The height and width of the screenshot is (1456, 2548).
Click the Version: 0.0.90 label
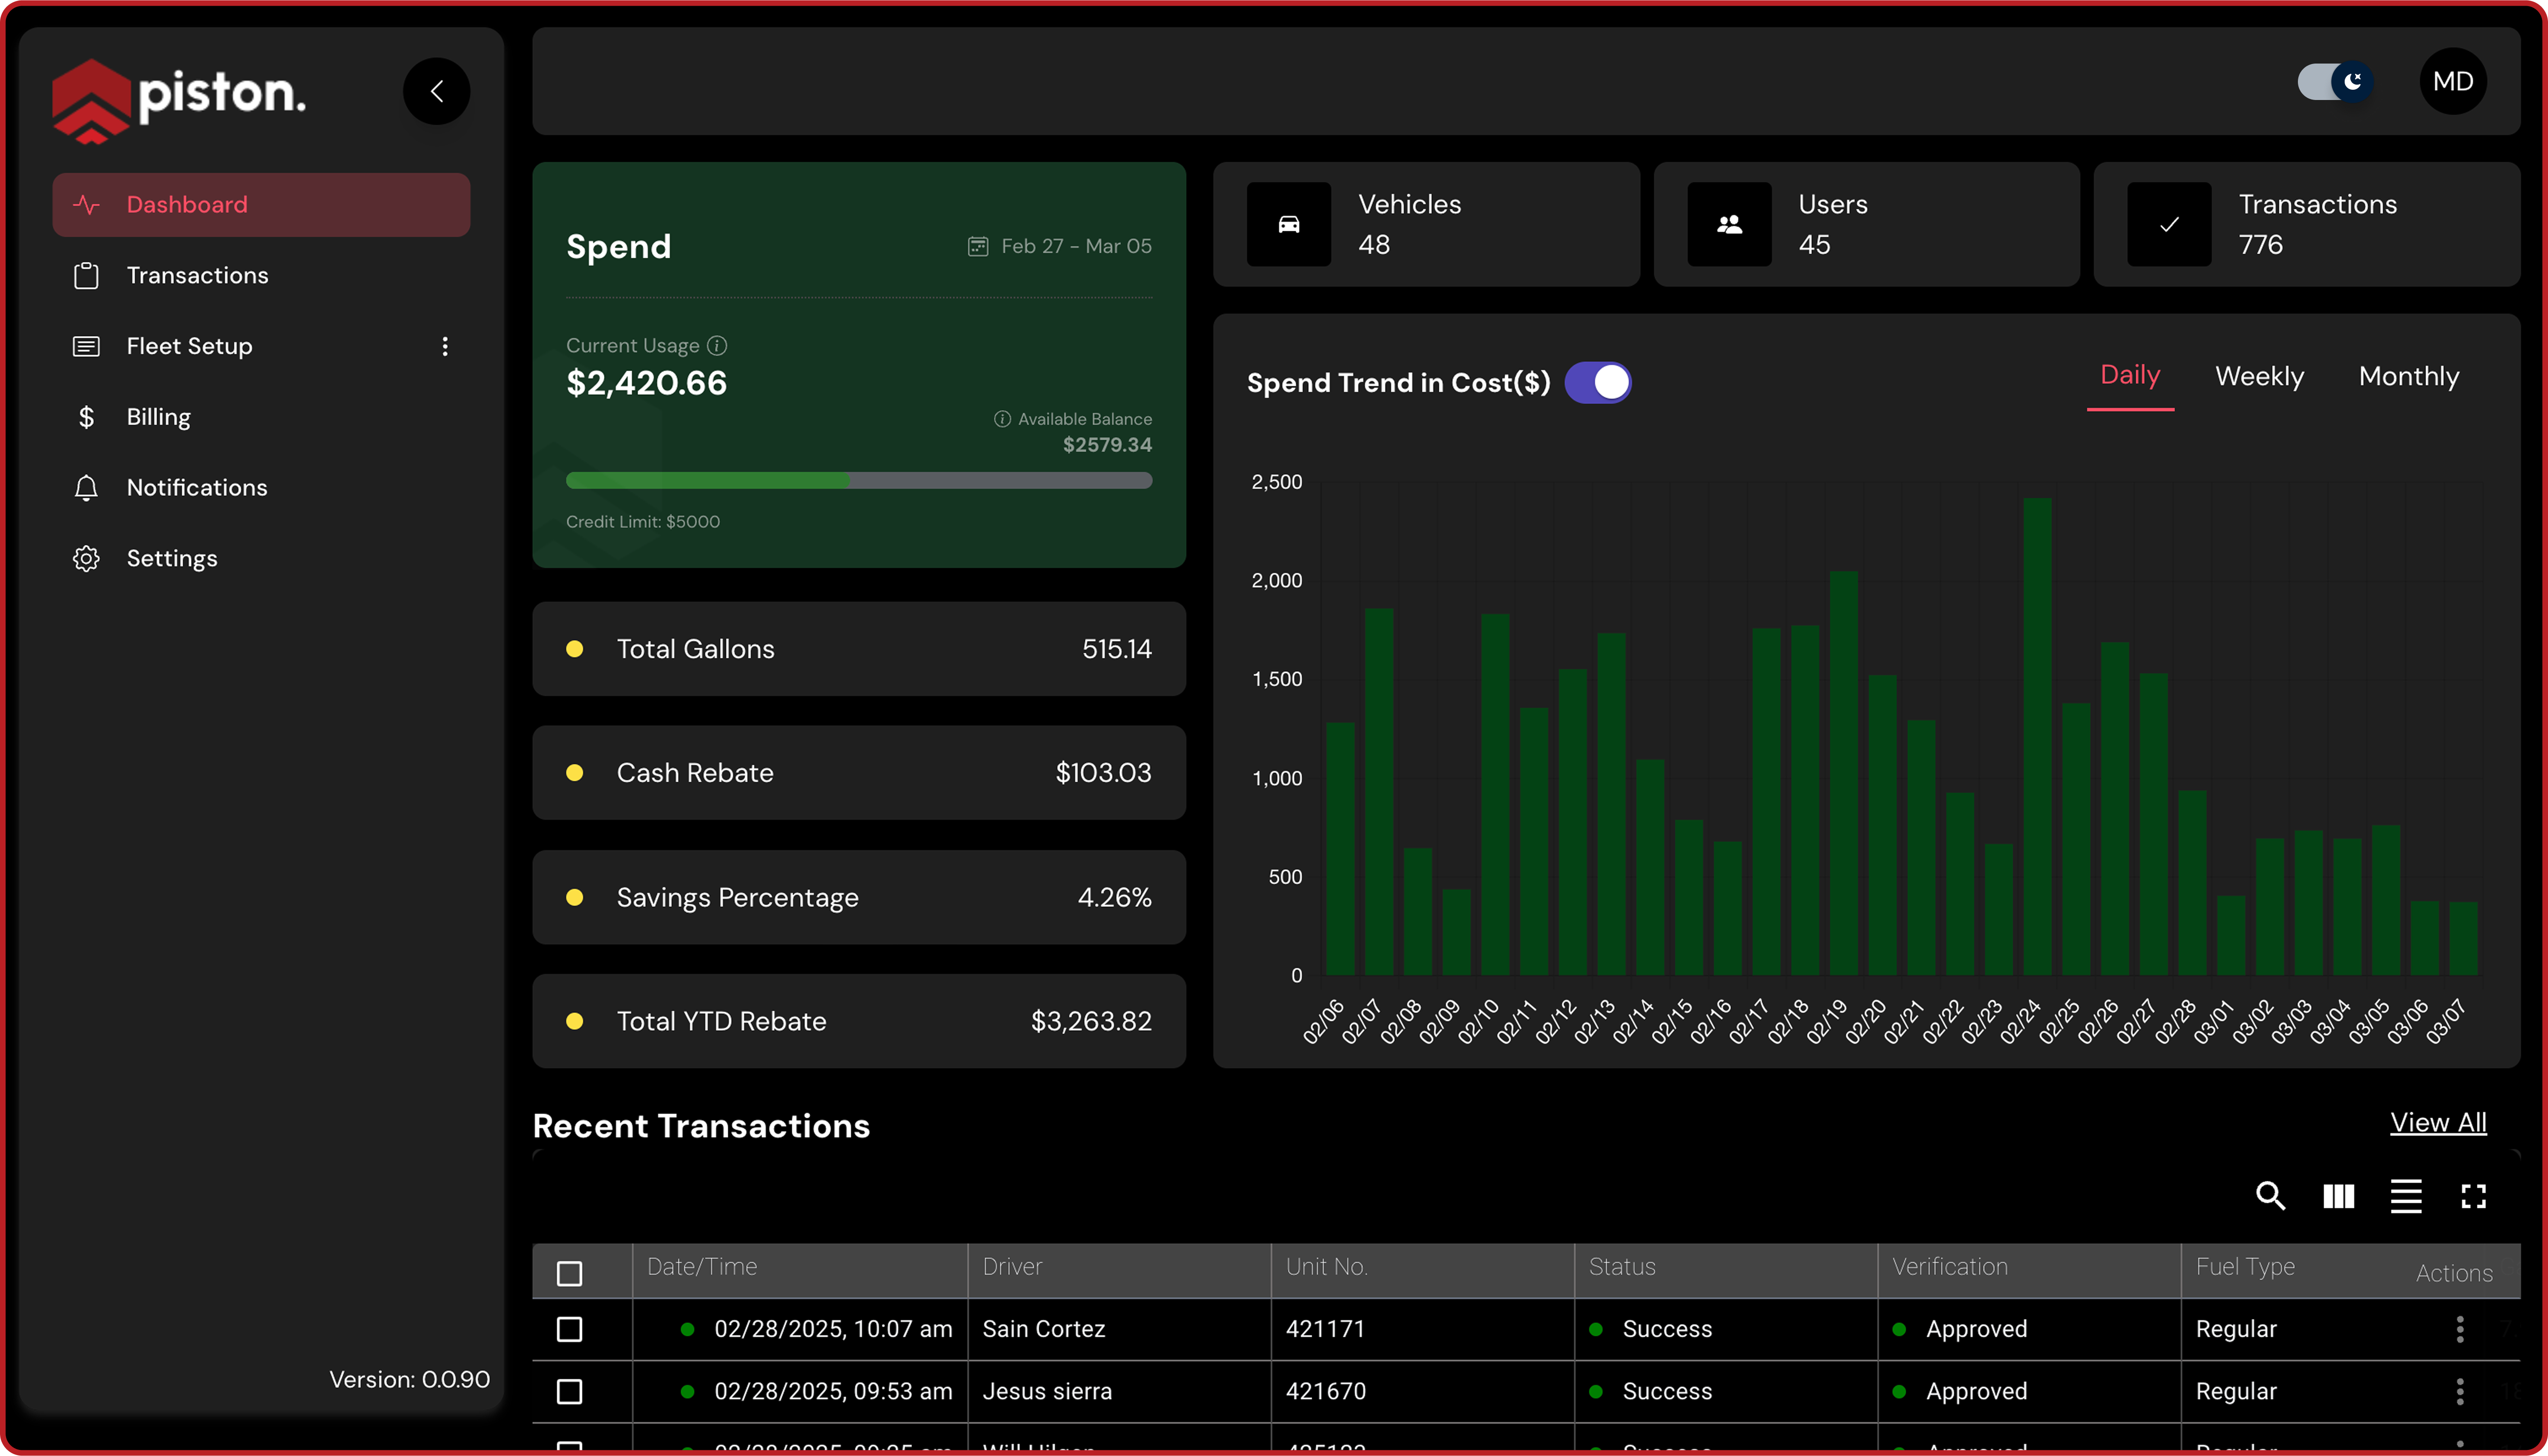(409, 1379)
